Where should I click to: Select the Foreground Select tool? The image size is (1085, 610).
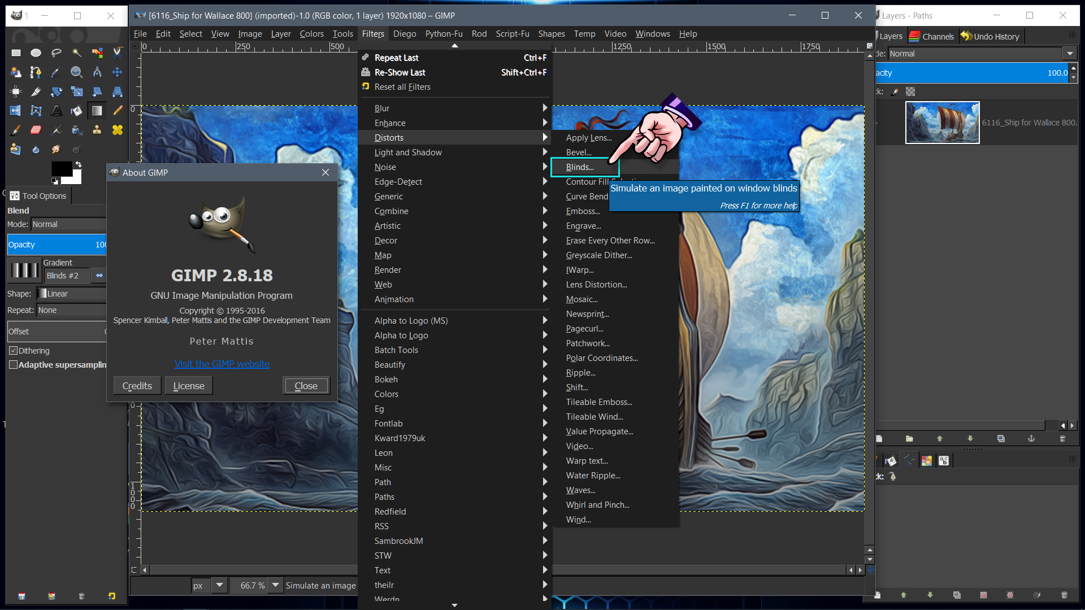tap(16, 72)
